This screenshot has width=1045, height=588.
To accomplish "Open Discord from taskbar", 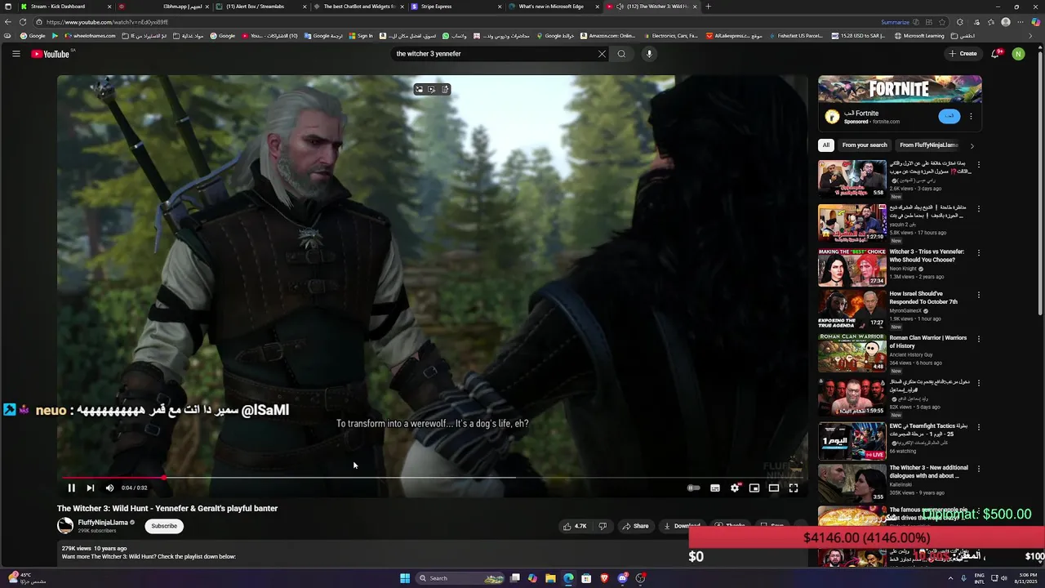I will tap(622, 578).
